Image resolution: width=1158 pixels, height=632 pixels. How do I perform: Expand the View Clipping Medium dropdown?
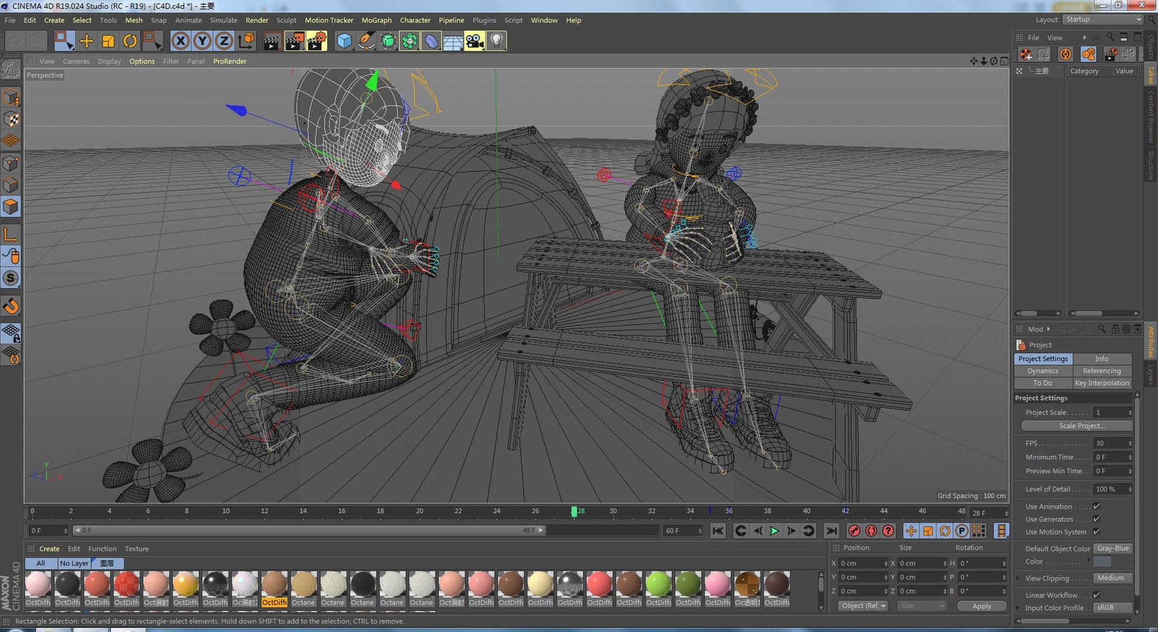tap(1113, 578)
